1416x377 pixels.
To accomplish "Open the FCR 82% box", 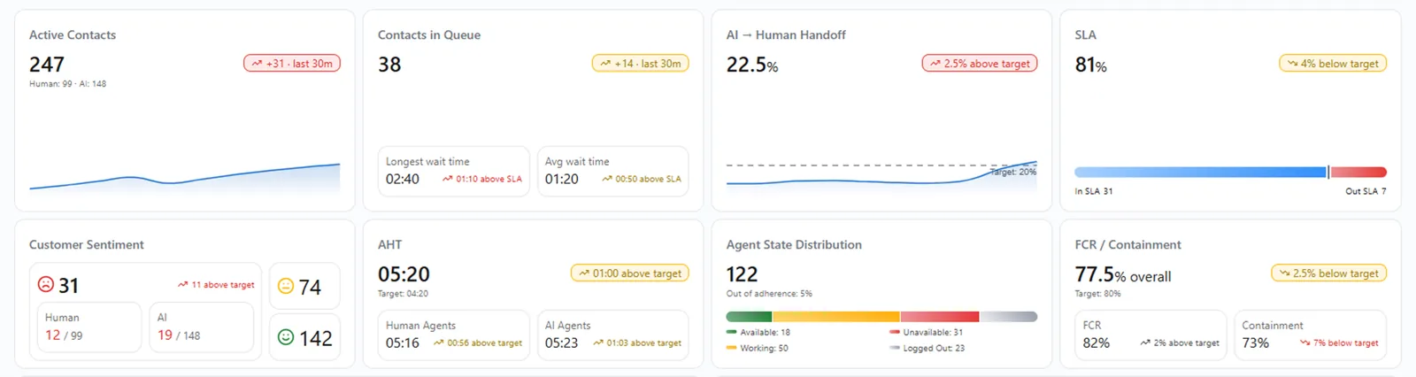I will coord(1150,335).
